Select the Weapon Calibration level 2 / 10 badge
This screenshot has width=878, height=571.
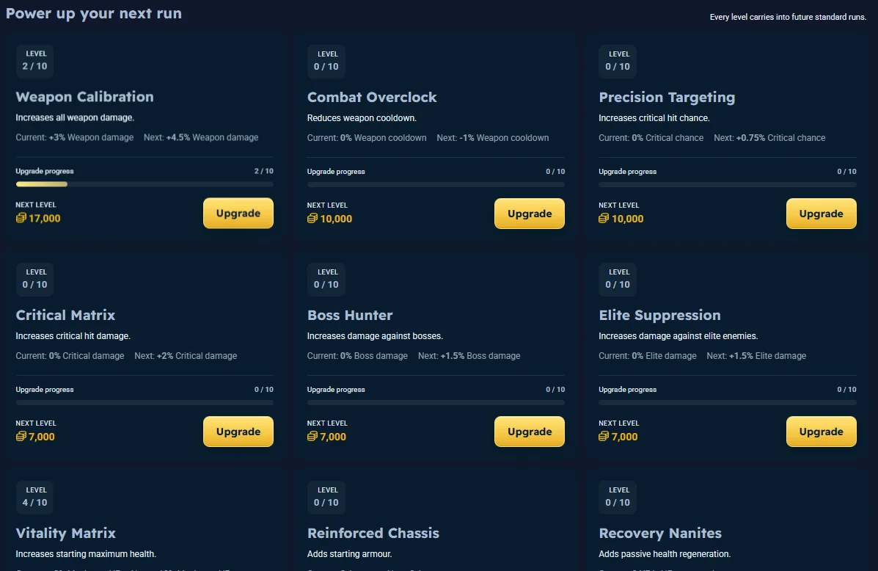(34, 60)
